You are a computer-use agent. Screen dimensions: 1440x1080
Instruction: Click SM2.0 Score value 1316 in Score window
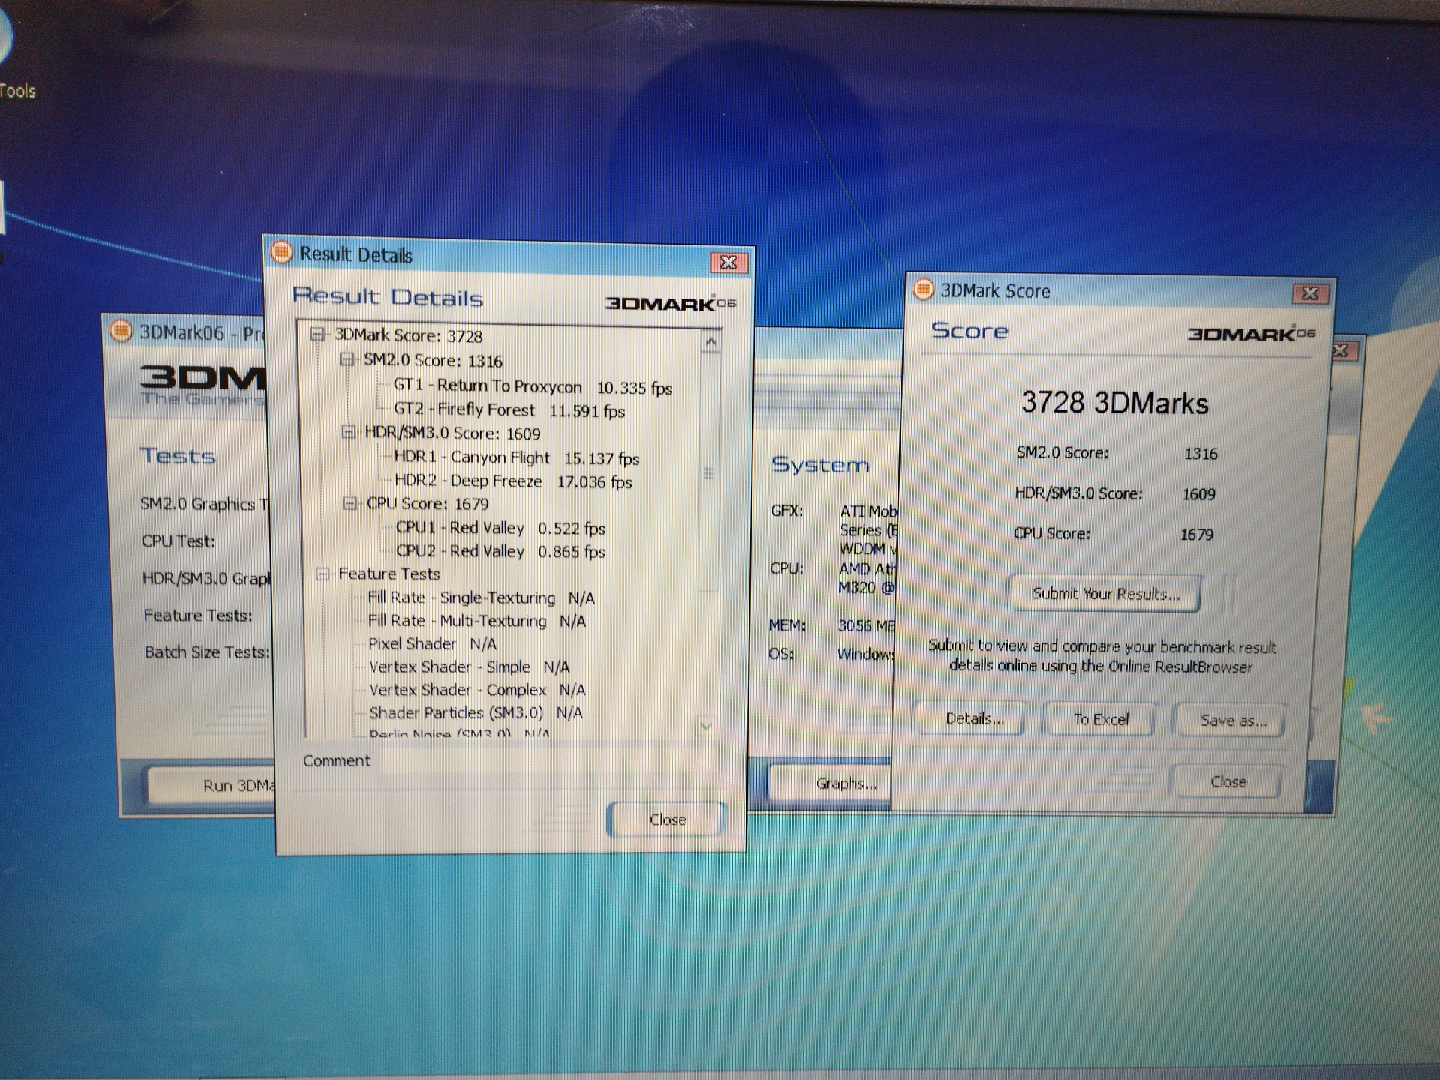coord(1201,453)
